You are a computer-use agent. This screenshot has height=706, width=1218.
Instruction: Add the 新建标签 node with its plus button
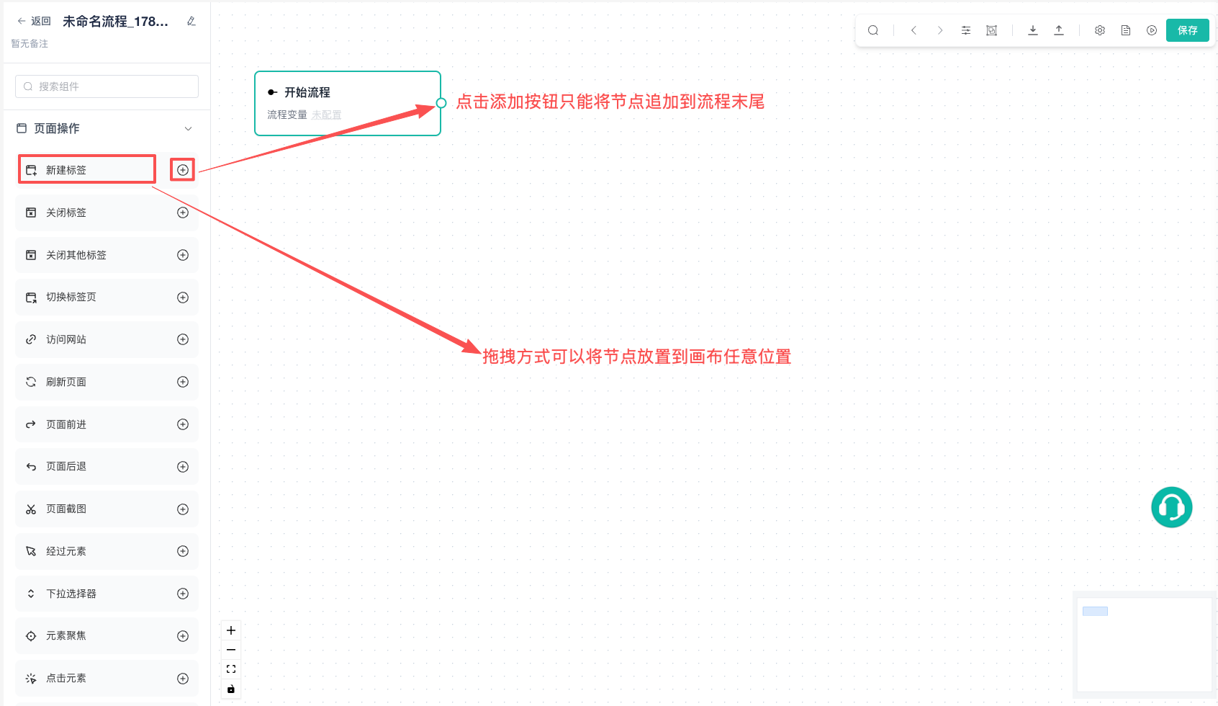(183, 170)
